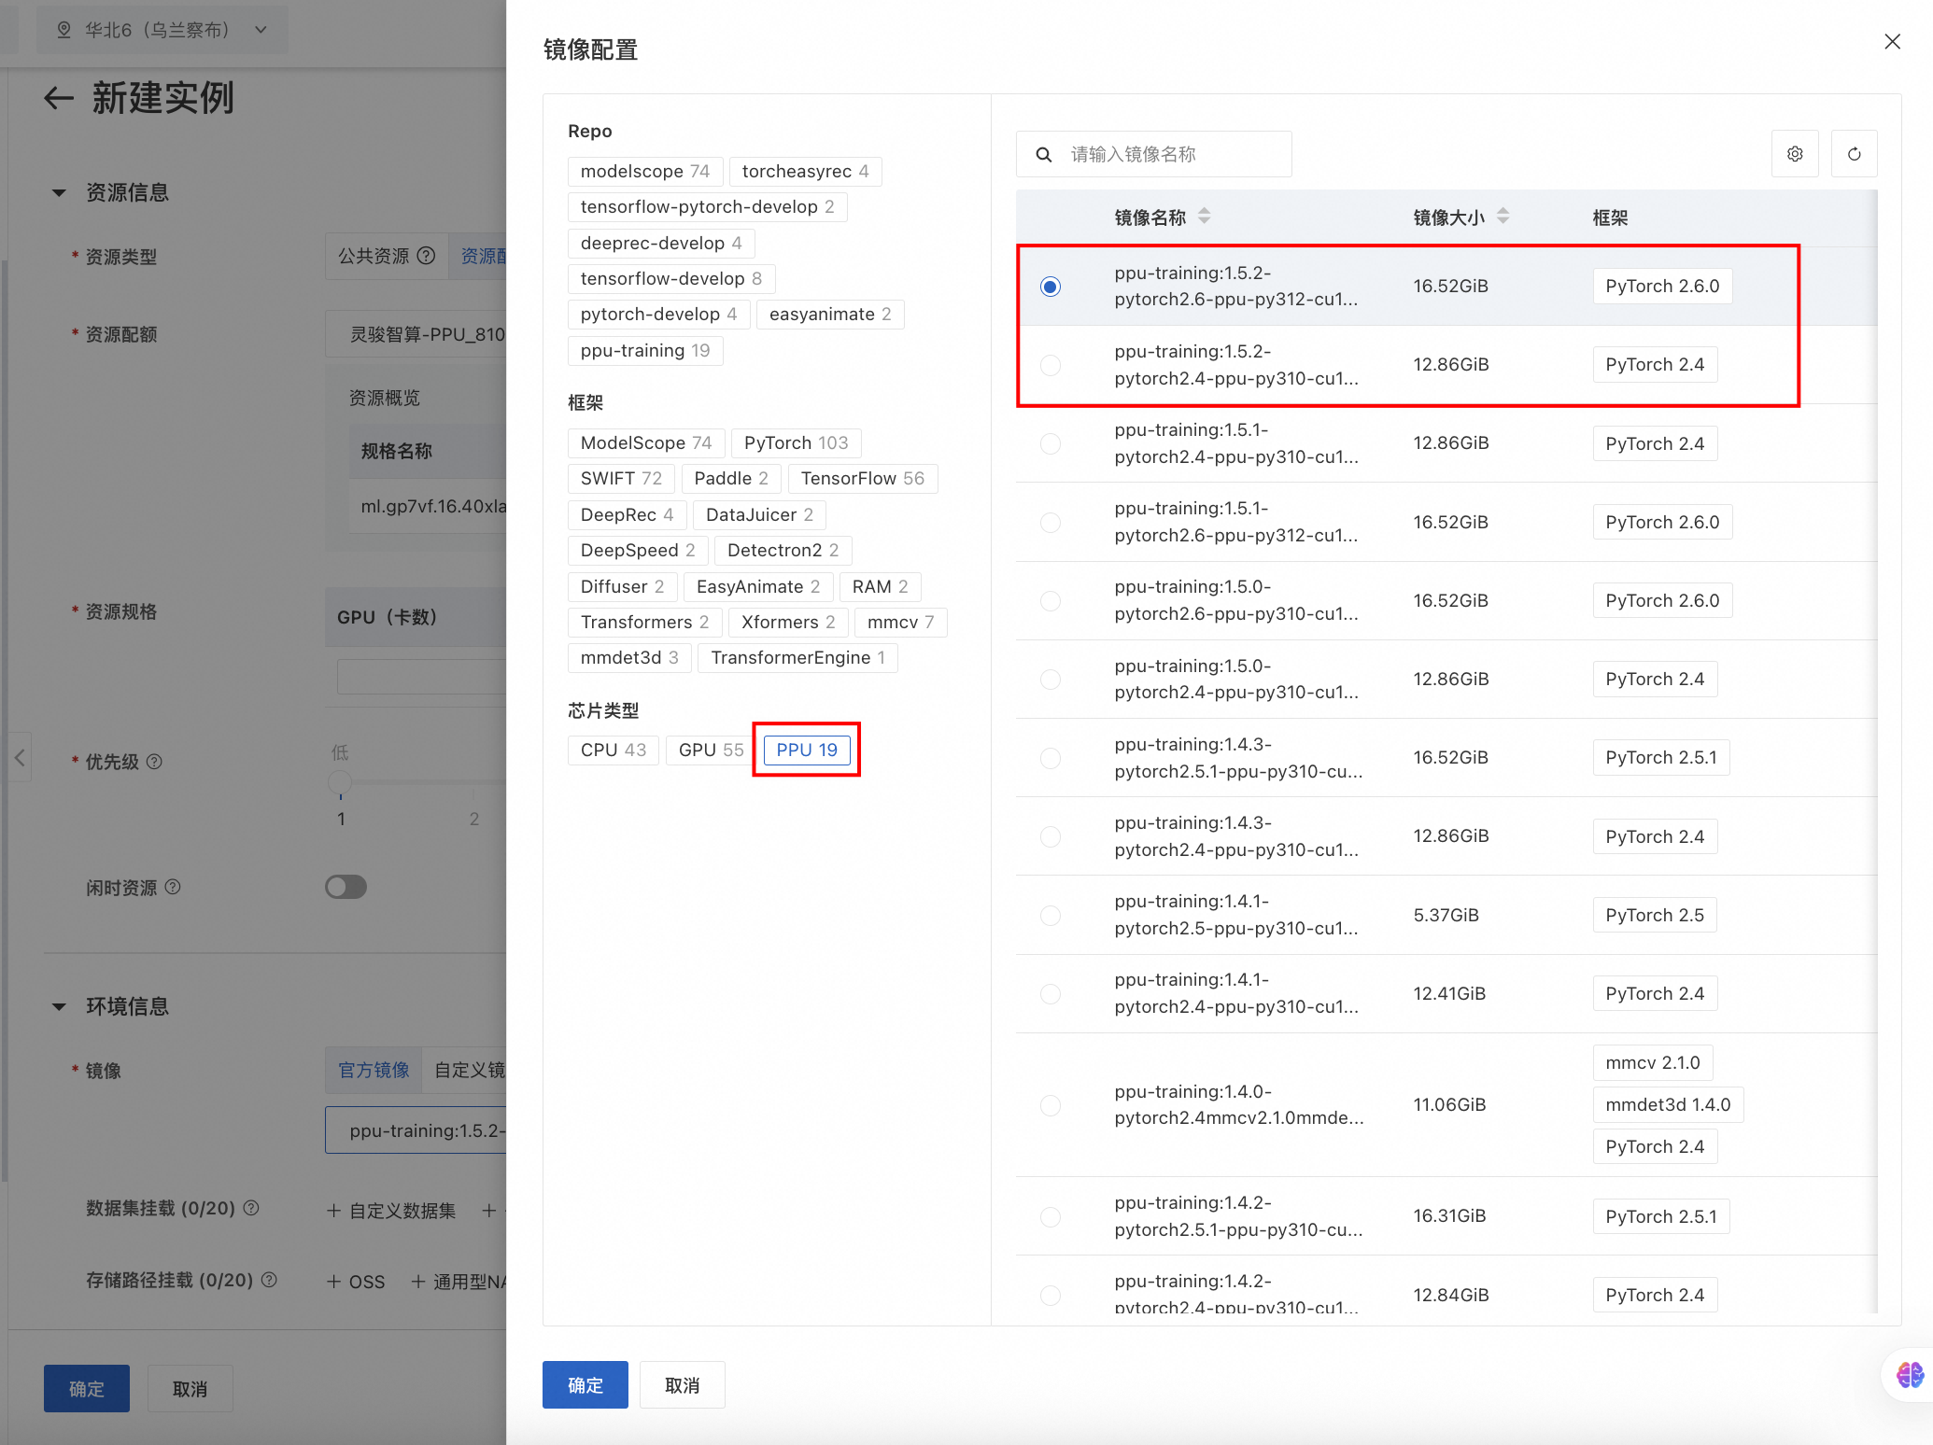Click the help icon next to 优先级
The height and width of the screenshot is (1445, 1933).
point(155,762)
